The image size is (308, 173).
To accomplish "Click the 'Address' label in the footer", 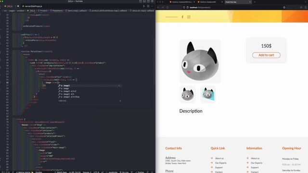I will click(170, 158).
